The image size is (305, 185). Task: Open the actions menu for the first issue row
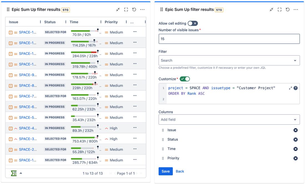point(135,32)
